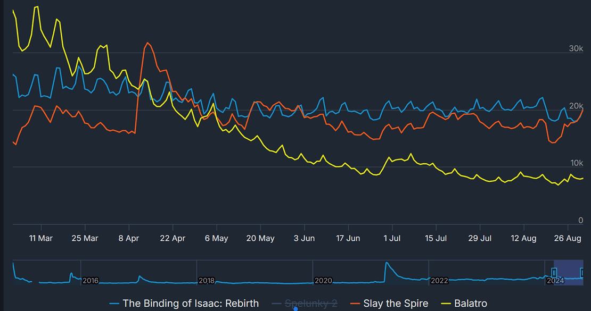Click the 2024 navigator label
Screen dimensions: 591x311
[555, 281]
